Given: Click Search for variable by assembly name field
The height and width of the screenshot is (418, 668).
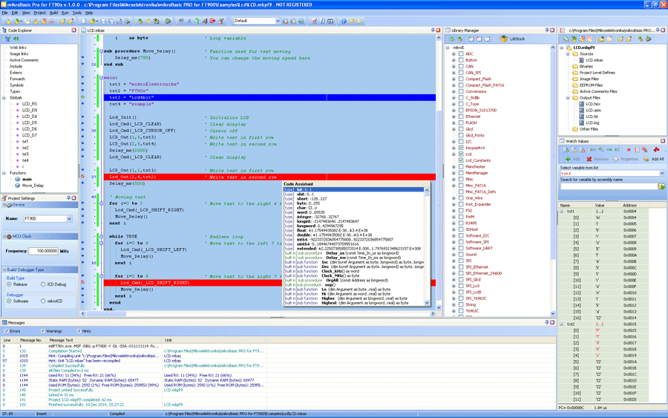Looking at the screenshot, I should click(x=609, y=186).
